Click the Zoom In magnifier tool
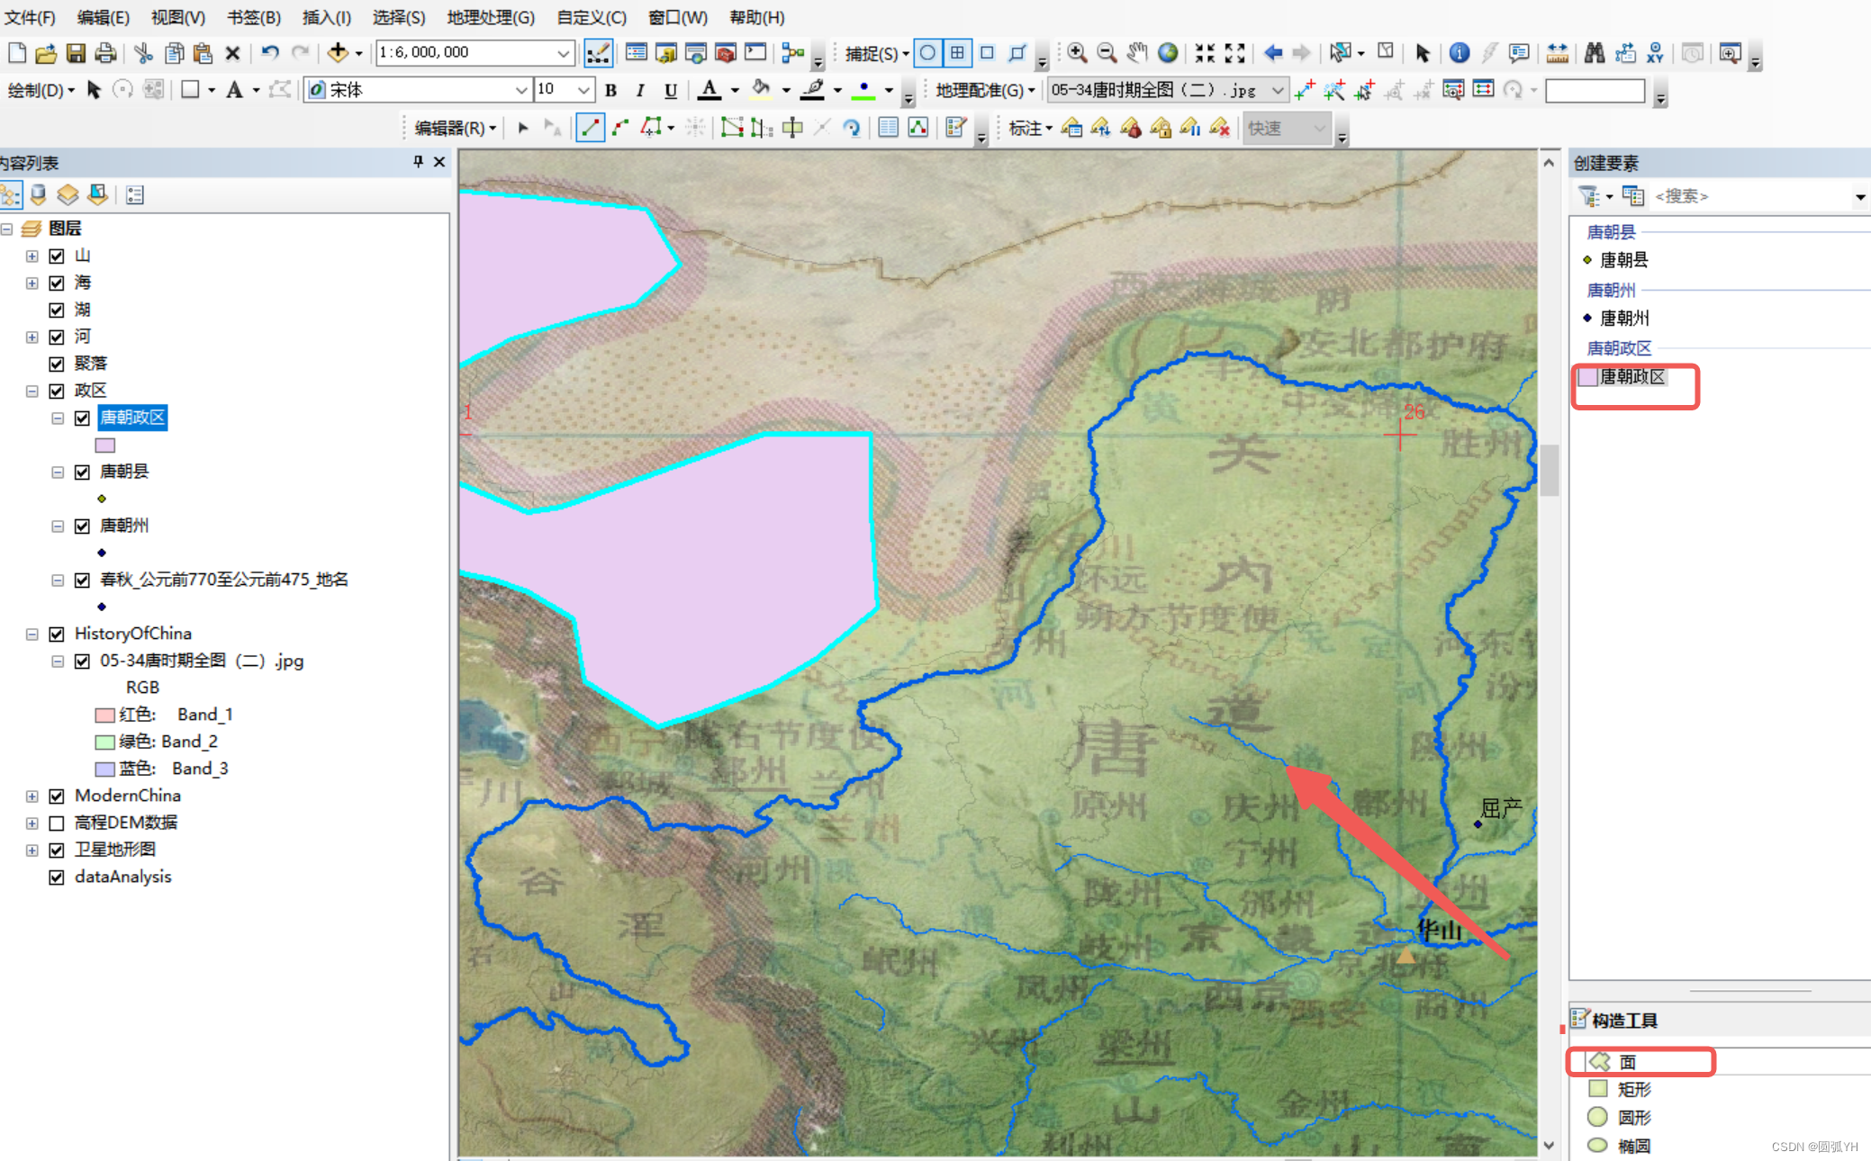Viewport: 1871px width, 1161px height. [x=1077, y=53]
